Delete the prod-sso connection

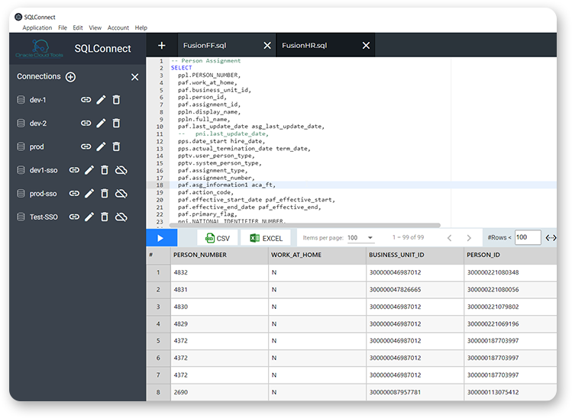(105, 194)
